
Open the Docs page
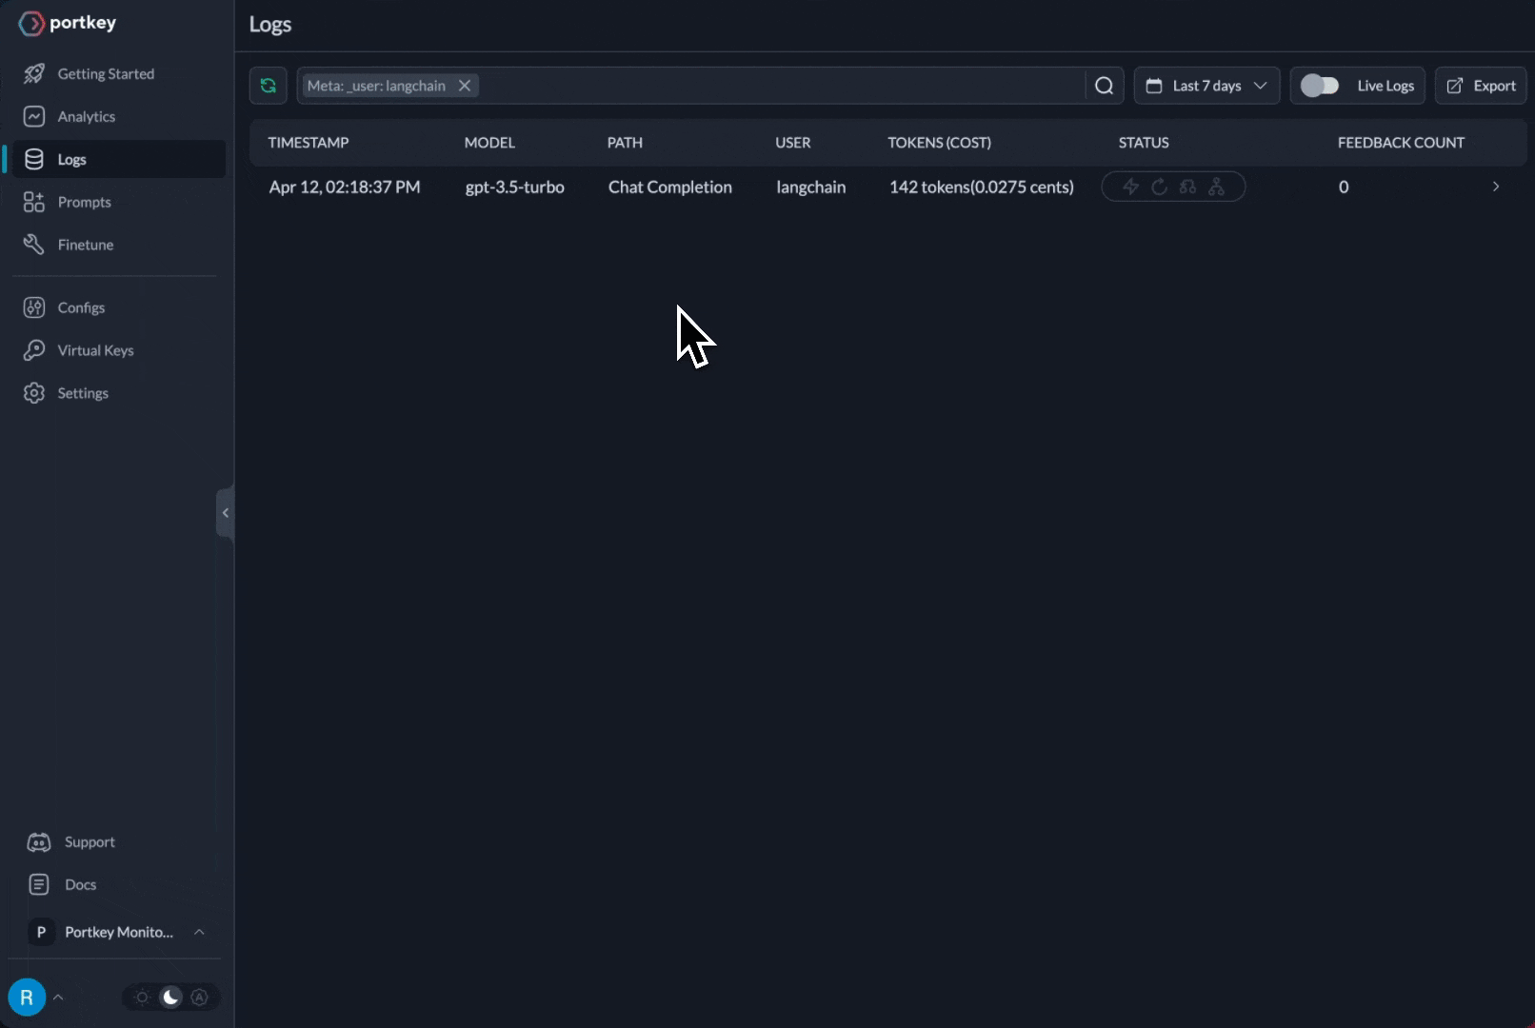pyautogui.click(x=79, y=884)
